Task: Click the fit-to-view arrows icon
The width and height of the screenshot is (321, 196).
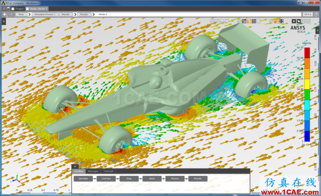Action: click(x=281, y=21)
